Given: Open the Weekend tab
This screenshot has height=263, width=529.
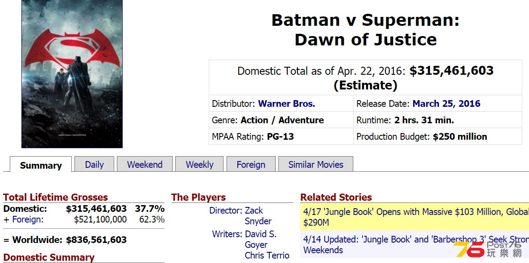Looking at the screenshot, I should point(145,164).
